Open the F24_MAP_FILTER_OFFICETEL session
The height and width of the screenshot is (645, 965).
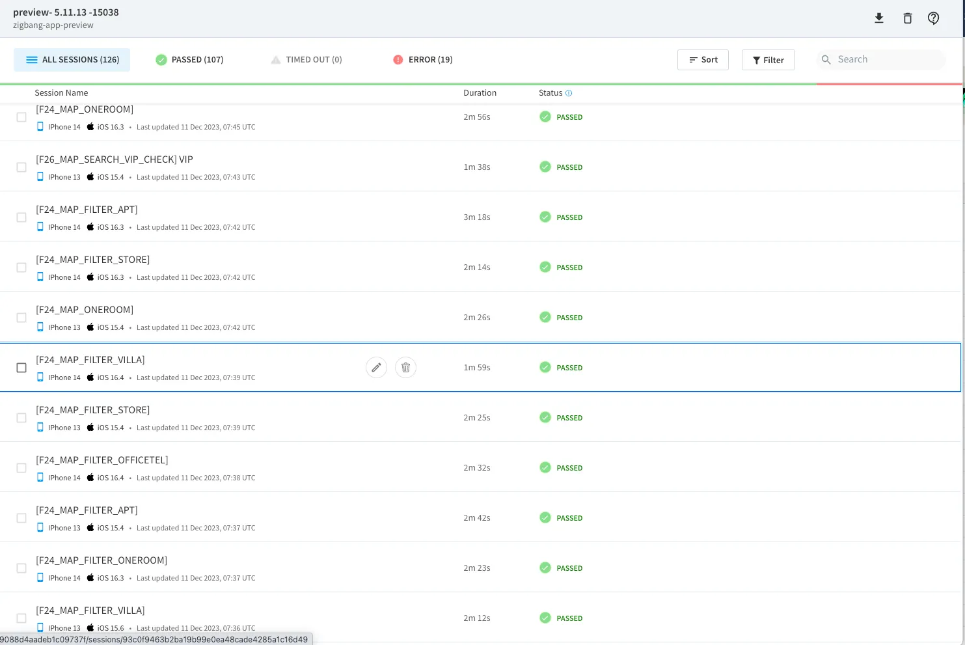(x=102, y=460)
